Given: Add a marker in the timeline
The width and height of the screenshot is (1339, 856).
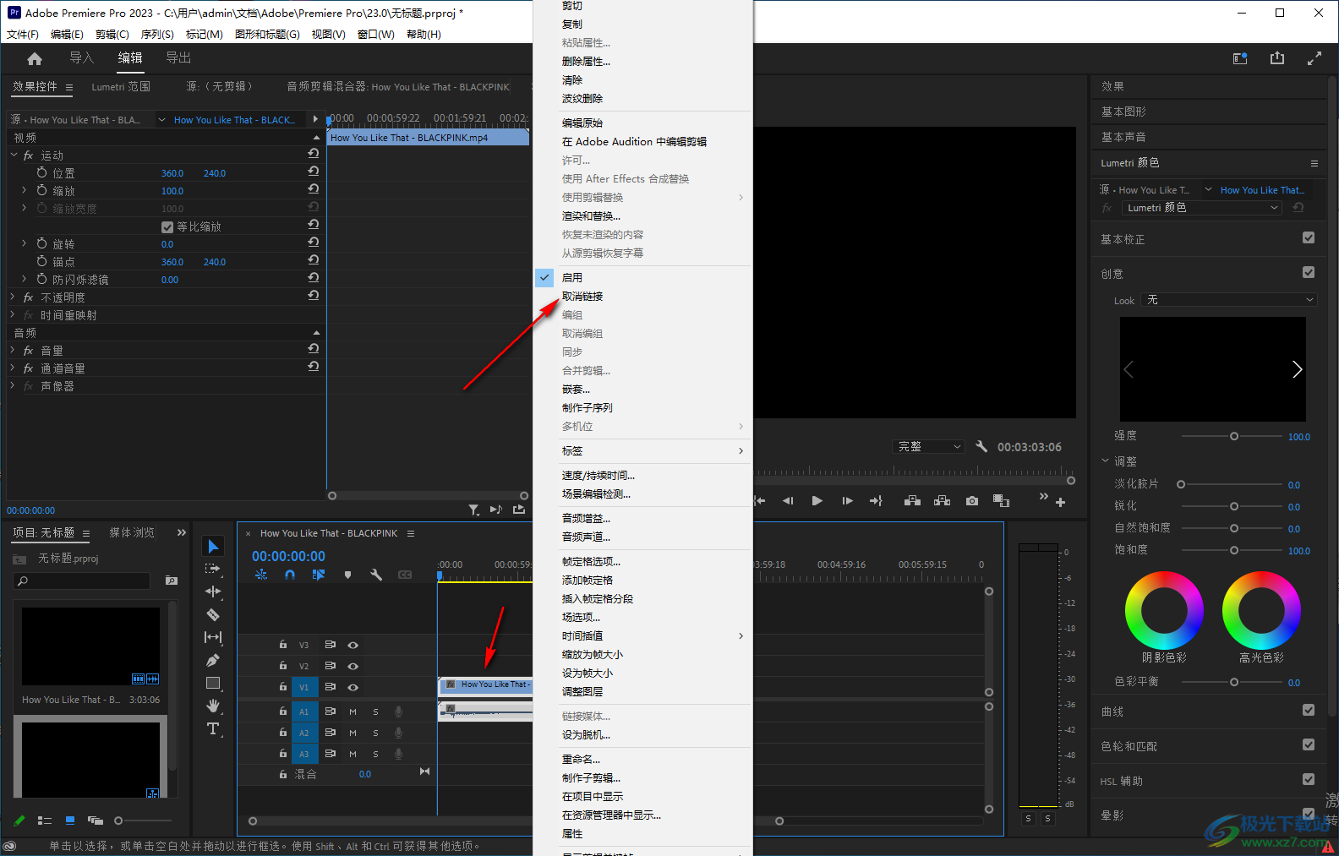Looking at the screenshot, I should 347,575.
